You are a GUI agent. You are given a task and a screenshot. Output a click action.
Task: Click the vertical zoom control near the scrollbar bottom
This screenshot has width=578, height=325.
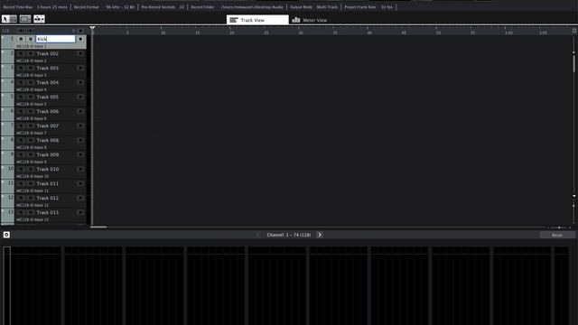(574, 206)
